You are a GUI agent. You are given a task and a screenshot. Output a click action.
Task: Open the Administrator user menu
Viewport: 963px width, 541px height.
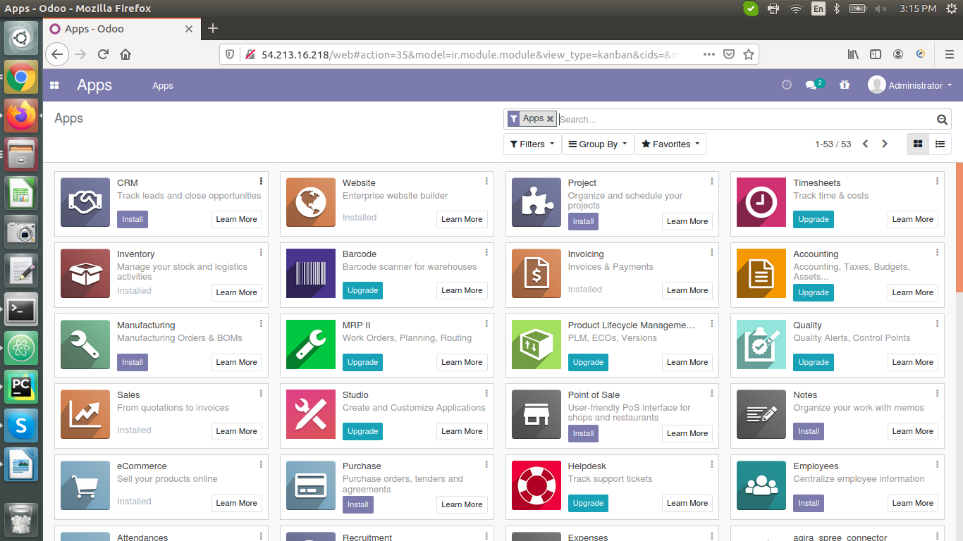point(910,85)
